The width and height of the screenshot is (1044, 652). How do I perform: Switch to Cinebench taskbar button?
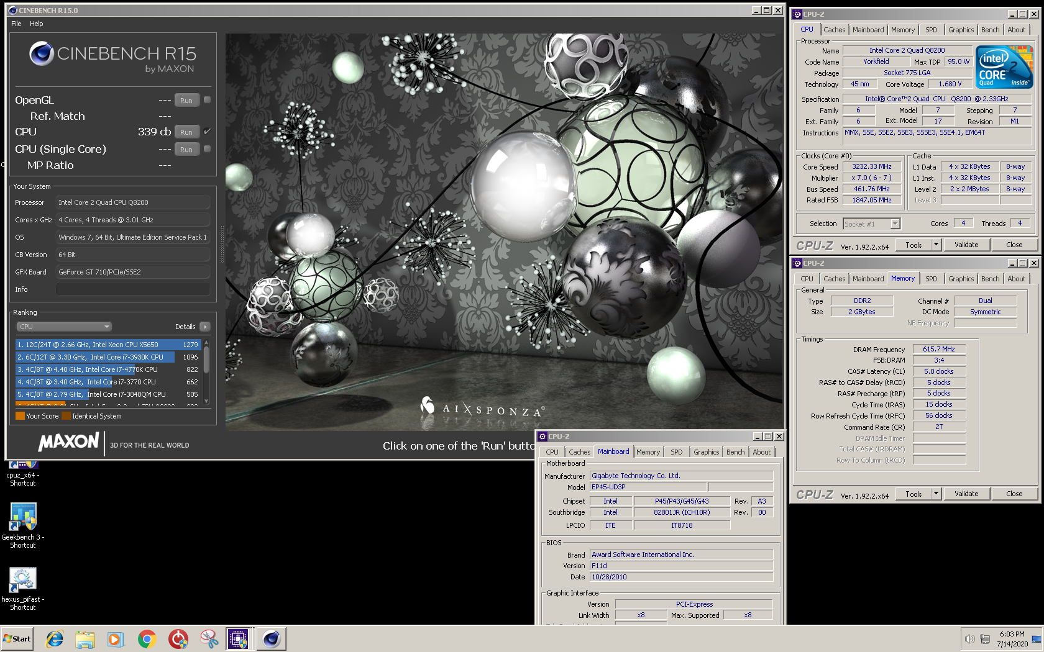[272, 639]
